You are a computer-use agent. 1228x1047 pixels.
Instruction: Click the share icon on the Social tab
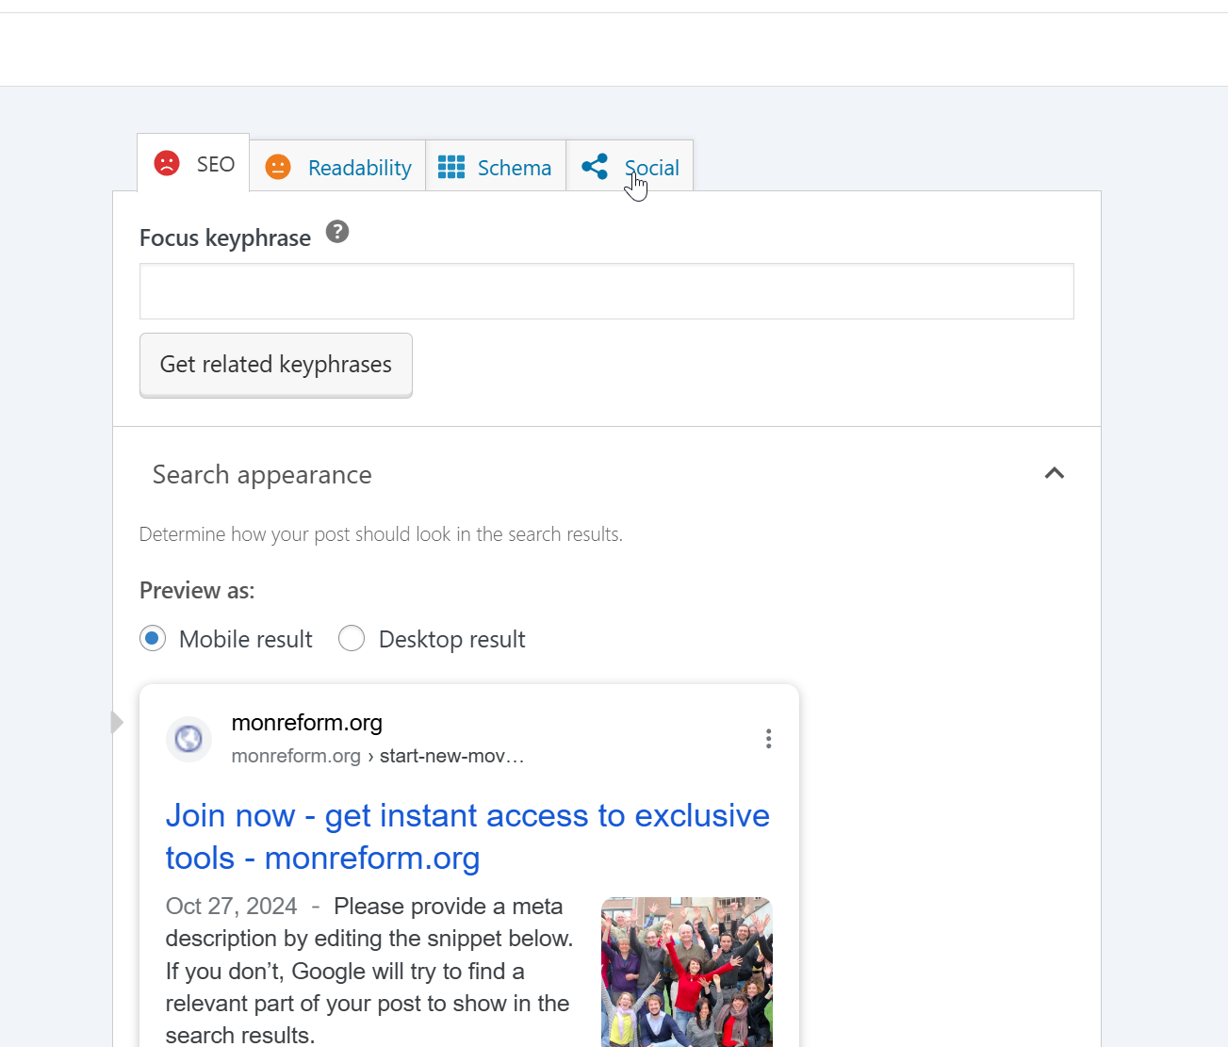click(x=595, y=166)
